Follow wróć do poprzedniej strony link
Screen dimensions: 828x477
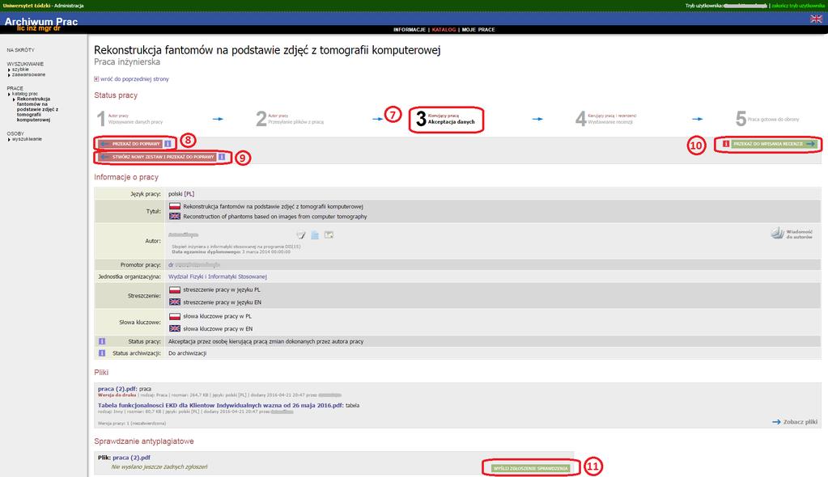pyautogui.click(x=134, y=79)
